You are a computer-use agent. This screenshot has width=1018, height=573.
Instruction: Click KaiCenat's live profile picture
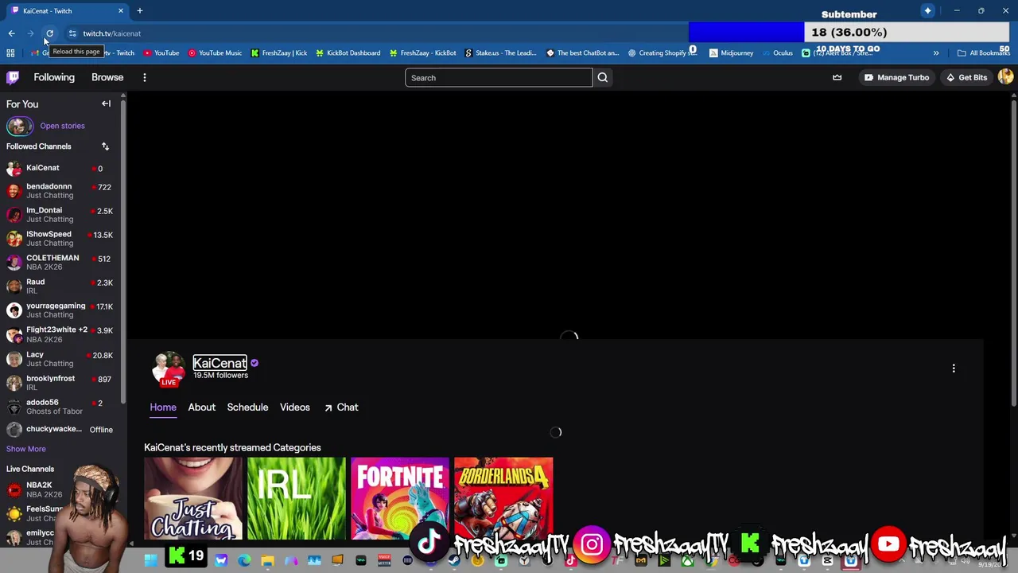[169, 369]
